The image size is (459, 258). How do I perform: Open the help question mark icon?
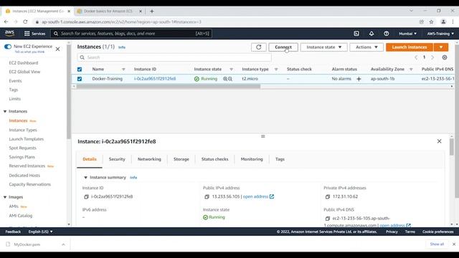click(386, 34)
